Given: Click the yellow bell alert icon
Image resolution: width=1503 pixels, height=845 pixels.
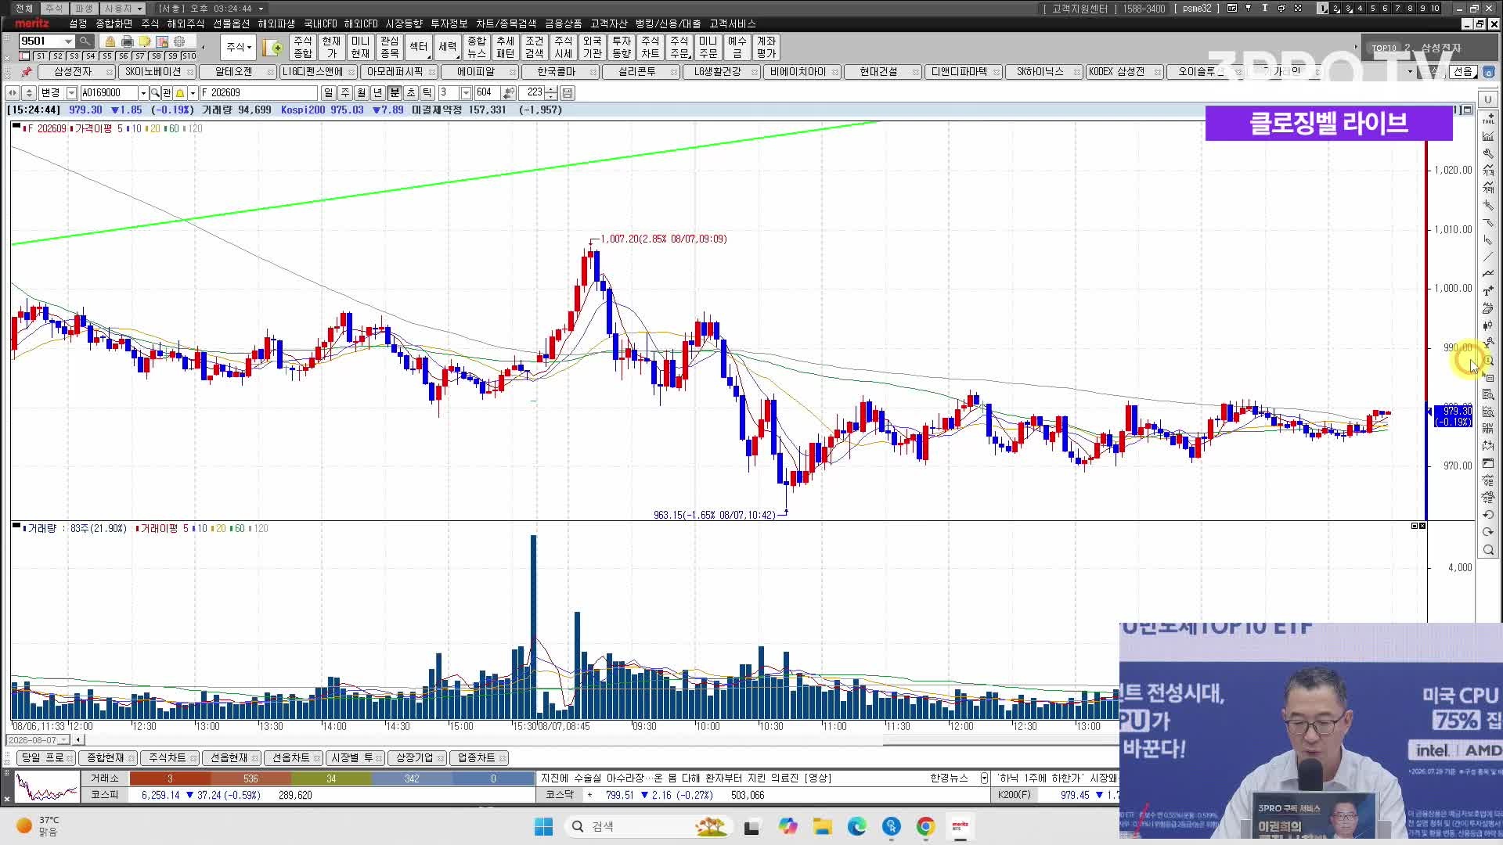Looking at the screenshot, I should pos(179,93).
